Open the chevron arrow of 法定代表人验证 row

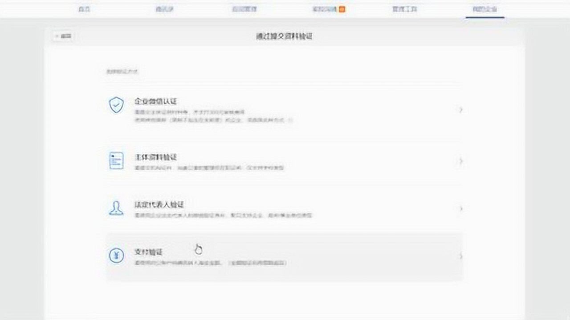461,208
